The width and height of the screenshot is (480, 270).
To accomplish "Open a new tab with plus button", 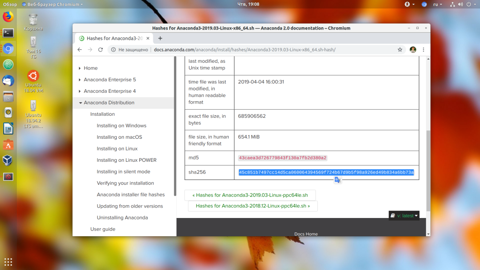I will click(160, 38).
